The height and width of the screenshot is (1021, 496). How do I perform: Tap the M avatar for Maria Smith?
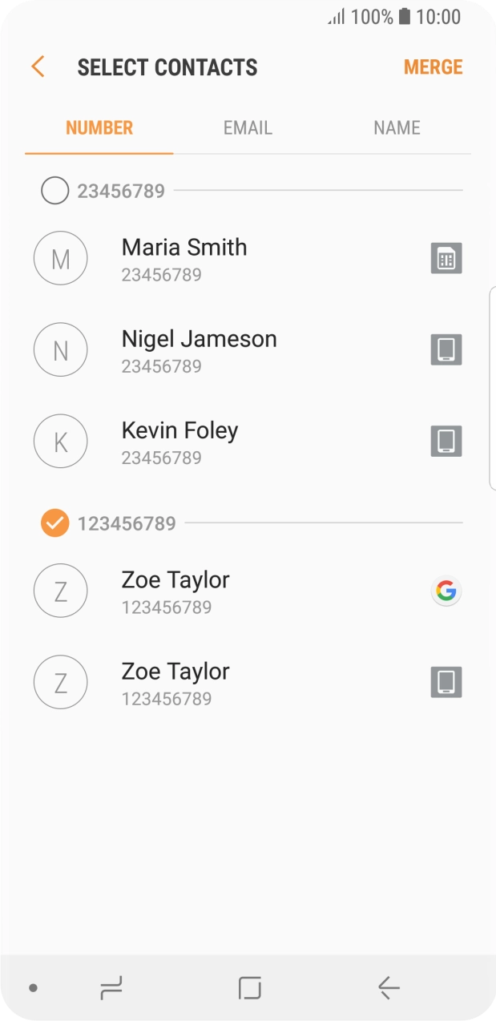click(60, 259)
